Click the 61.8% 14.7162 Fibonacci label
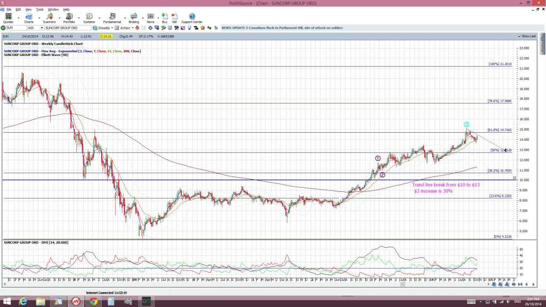Viewport: 546px width, 307px height. tap(500, 130)
